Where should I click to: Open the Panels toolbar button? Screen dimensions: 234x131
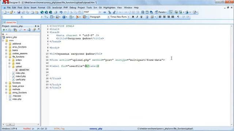point(161,12)
